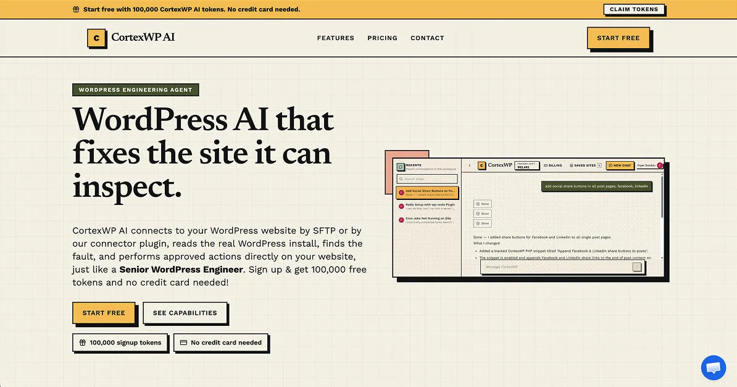Click the 100,000 signup tokens badge
This screenshot has width=737, height=387.
(120, 343)
